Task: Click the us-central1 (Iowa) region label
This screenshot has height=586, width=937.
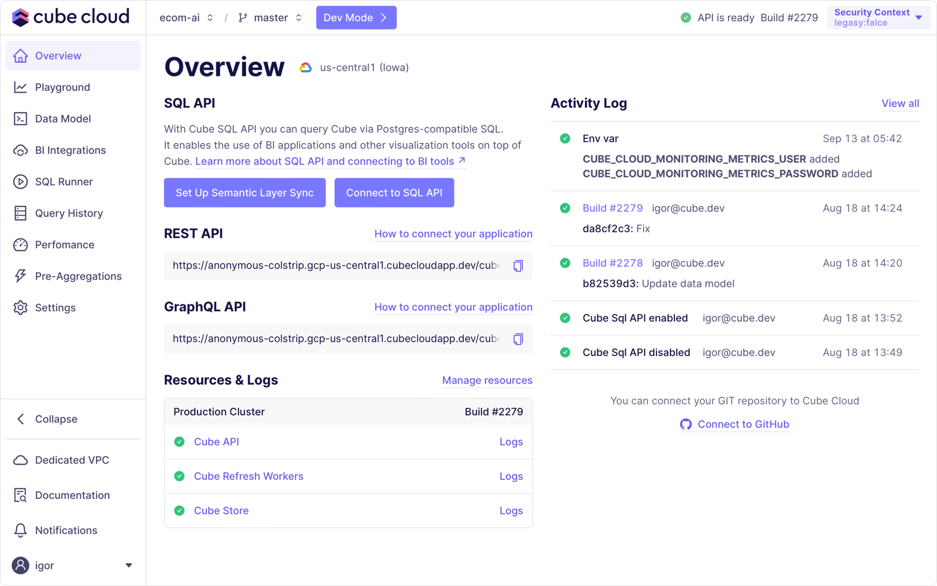Action: click(x=364, y=68)
